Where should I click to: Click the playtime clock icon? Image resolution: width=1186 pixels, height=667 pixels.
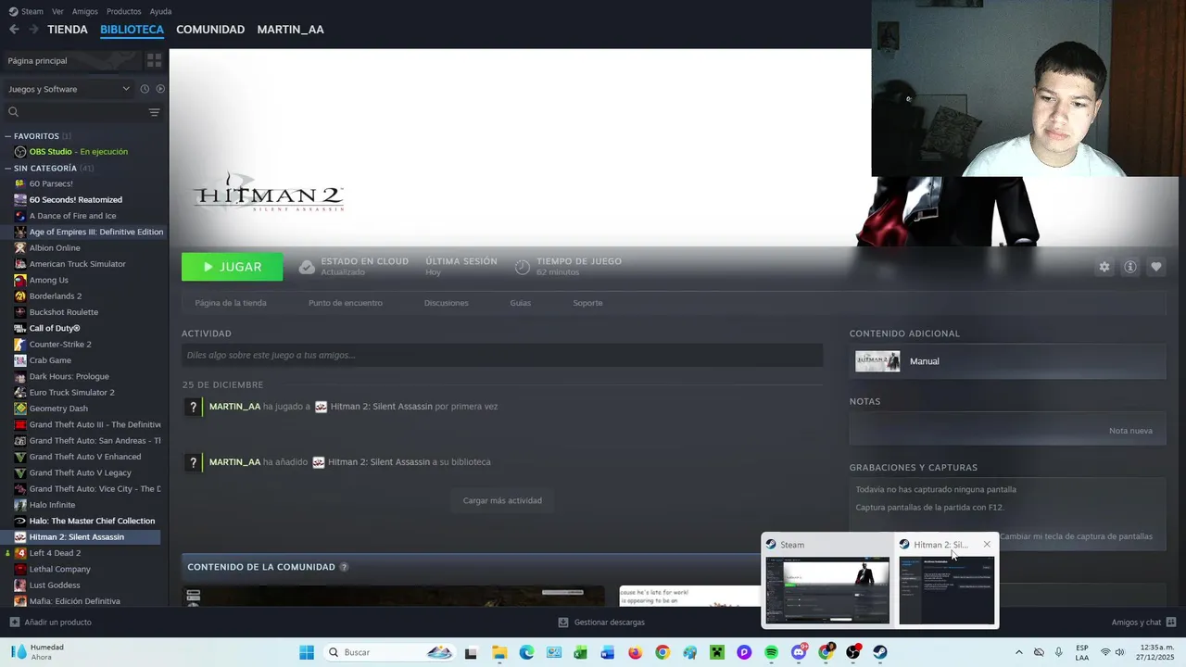tap(523, 267)
